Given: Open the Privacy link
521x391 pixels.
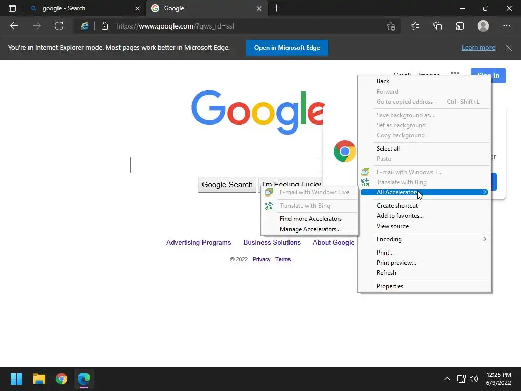Looking at the screenshot, I should tap(262, 259).
